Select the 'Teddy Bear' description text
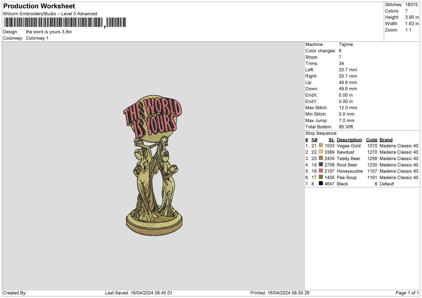Screen dimensions: 422x298 click(348, 159)
